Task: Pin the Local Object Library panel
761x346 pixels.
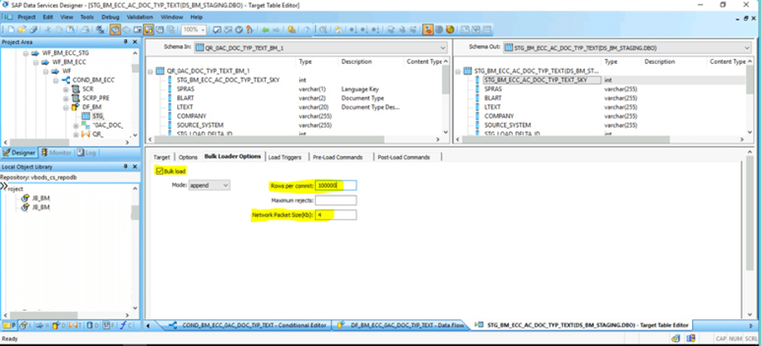Action: tap(126, 166)
